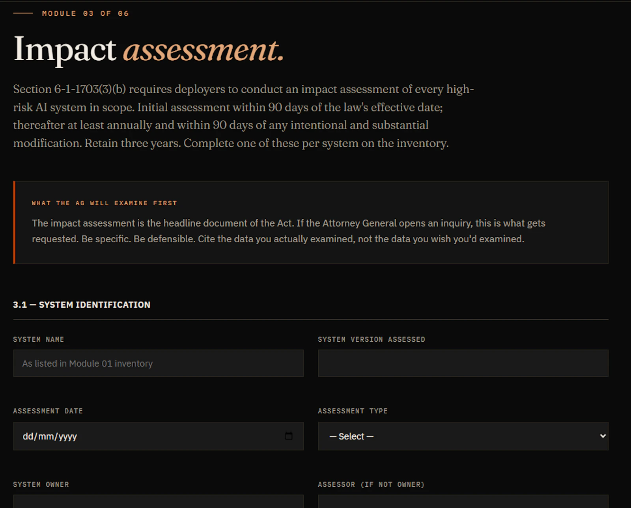Click the 'MODULE 03 OF 06' label
Screen dimensions: 631x508
click(86, 13)
